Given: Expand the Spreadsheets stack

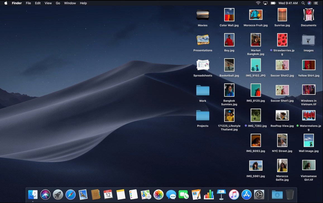Looking at the screenshot, I should point(203,65).
